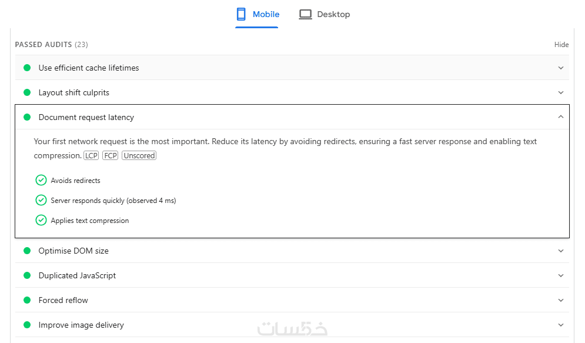585x343 pixels.
Task: Collapse Document request latency with its chevron
Action: click(561, 117)
